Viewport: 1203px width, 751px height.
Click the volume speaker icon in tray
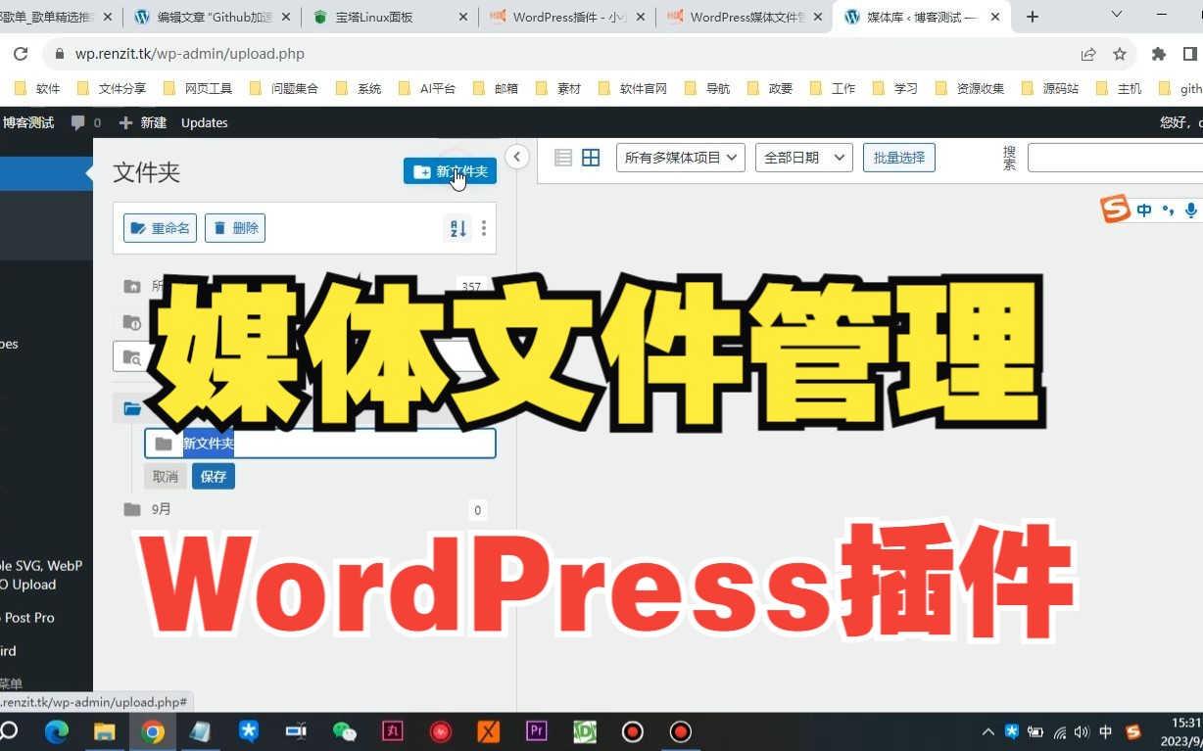pos(1082,732)
